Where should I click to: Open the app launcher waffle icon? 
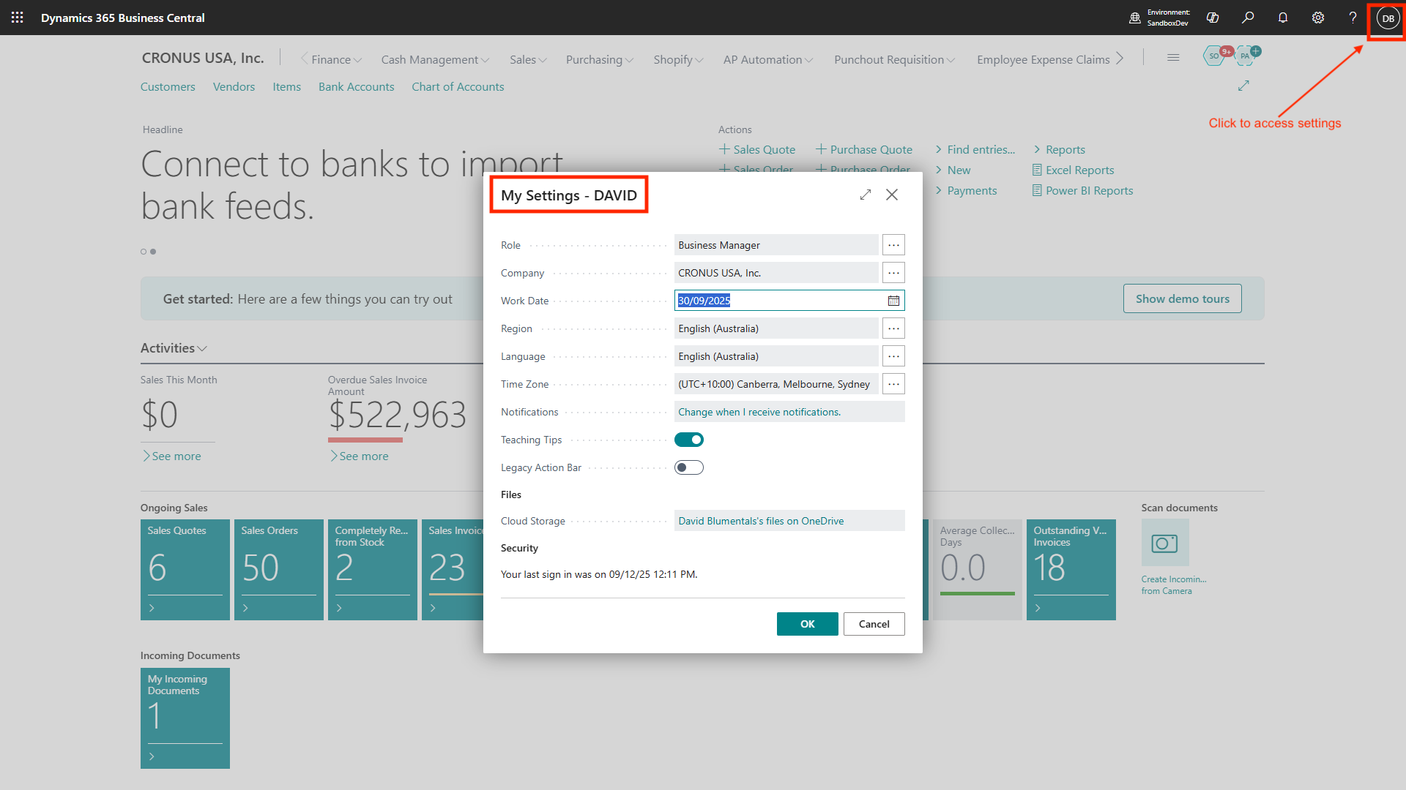click(x=18, y=18)
